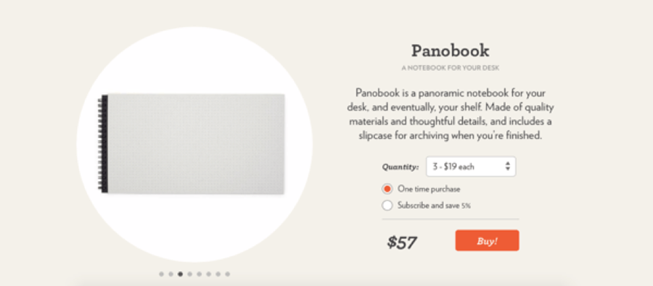The image size is (653, 286).
Task: Open the Quantity dropdown showing 3 - $19 each
Action: [471, 167]
